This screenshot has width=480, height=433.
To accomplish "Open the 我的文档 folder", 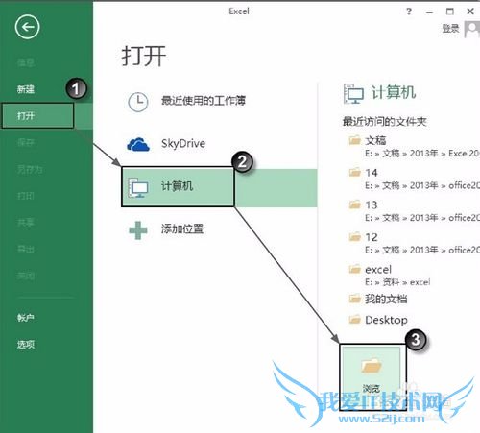I will click(x=378, y=299).
